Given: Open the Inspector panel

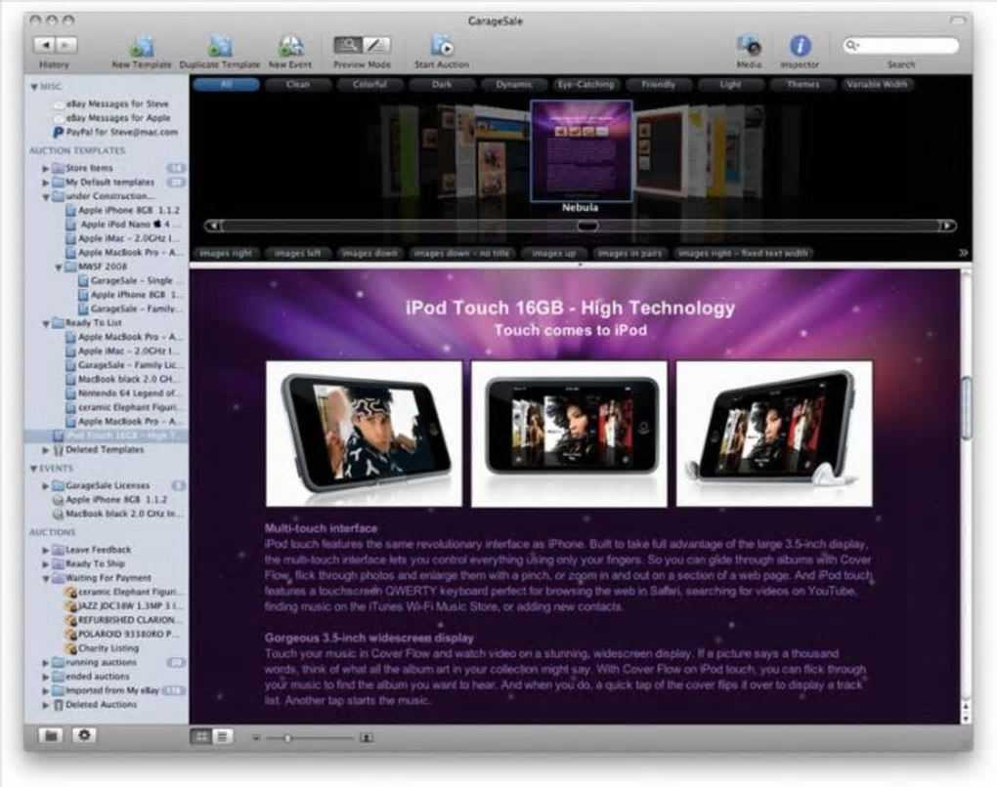Looking at the screenshot, I should 800,46.
